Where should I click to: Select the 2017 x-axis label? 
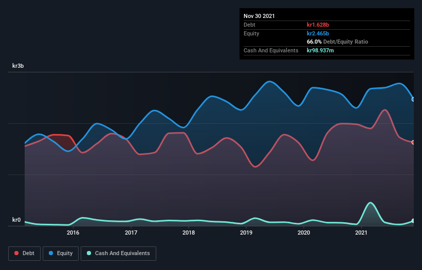pos(131,233)
